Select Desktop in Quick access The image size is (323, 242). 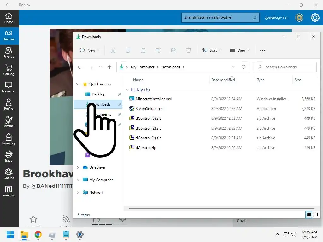pyautogui.click(x=98, y=94)
